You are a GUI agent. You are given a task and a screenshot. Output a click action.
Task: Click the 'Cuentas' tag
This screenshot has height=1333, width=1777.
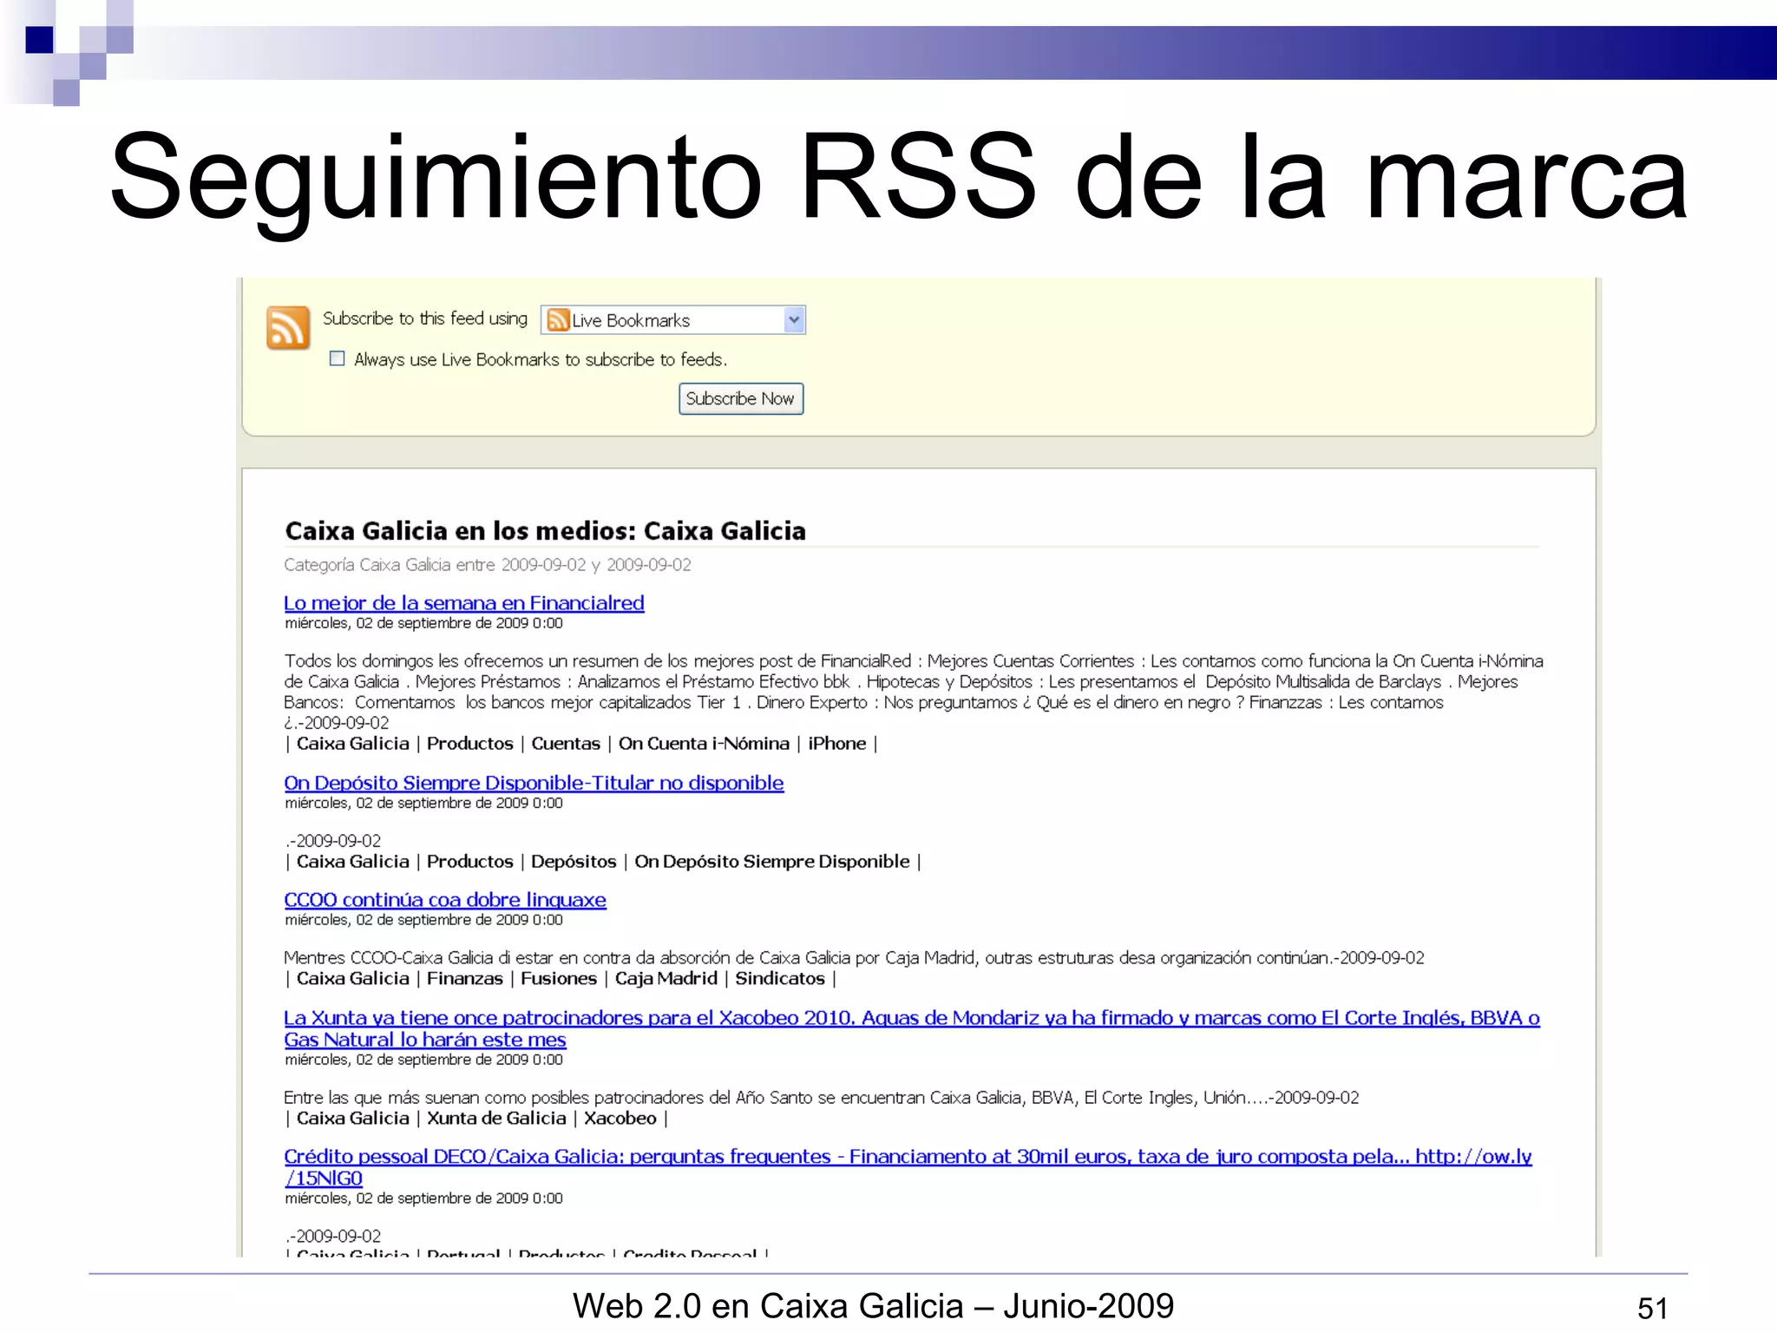pos(566,744)
